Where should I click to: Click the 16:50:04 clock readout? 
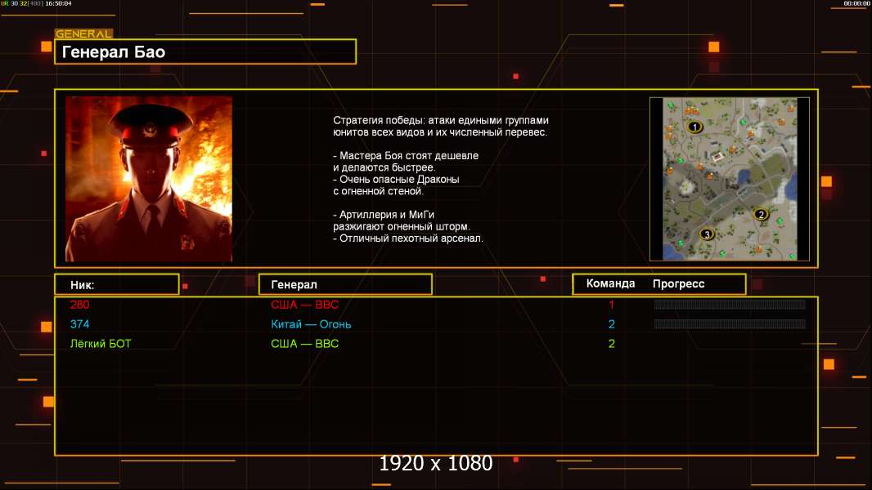pos(58,3)
